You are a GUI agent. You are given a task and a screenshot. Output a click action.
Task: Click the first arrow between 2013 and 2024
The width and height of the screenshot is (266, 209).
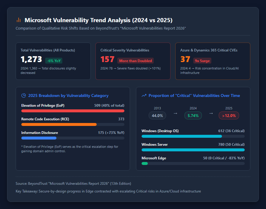pos(175,113)
